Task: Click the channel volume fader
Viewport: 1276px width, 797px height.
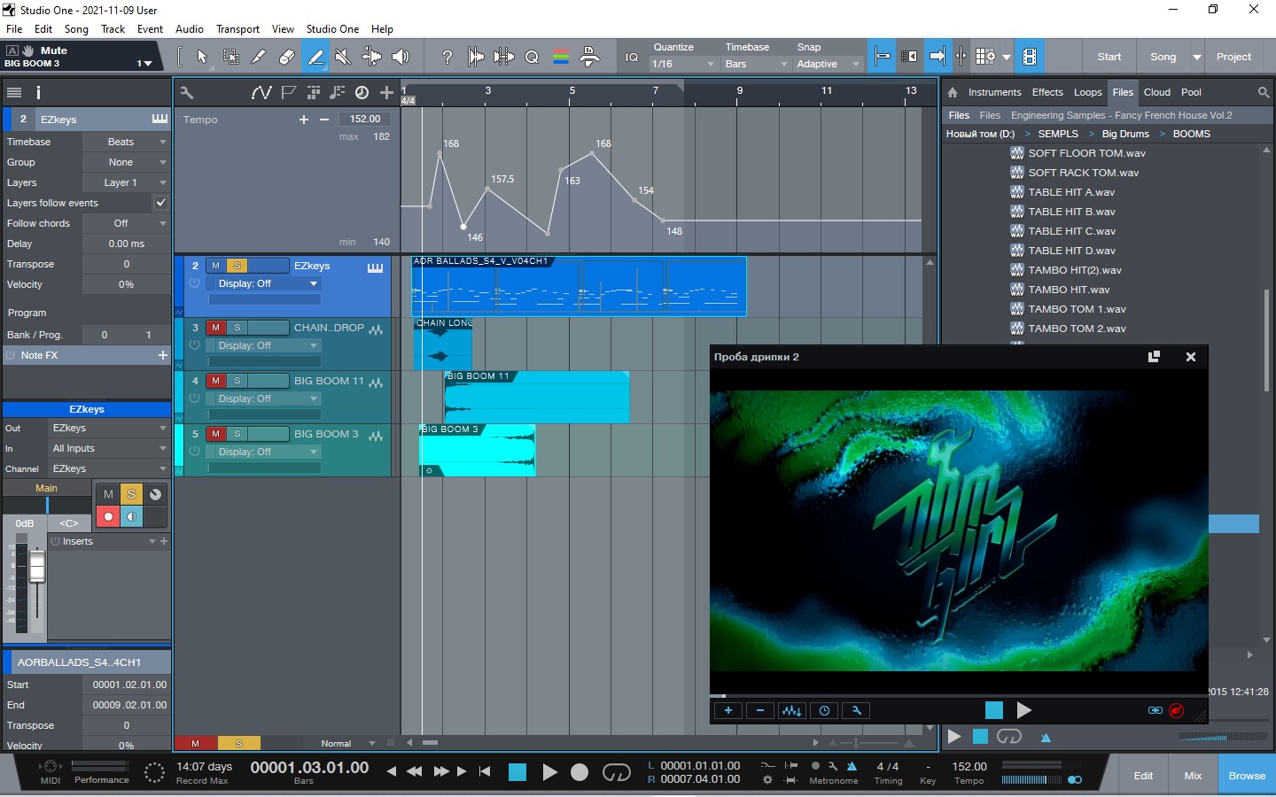Action: tap(37, 567)
